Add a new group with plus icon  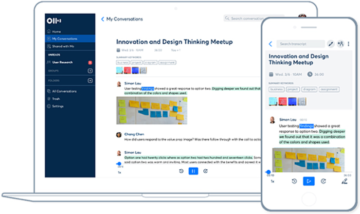click(x=90, y=71)
